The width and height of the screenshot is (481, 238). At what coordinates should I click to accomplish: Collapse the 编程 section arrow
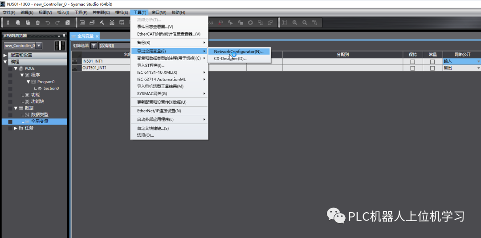[5, 62]
